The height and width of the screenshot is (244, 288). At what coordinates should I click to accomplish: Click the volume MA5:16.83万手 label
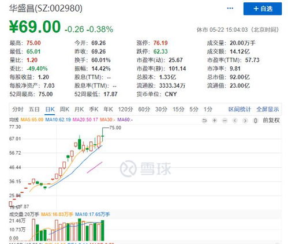click(x=57, y=214)
